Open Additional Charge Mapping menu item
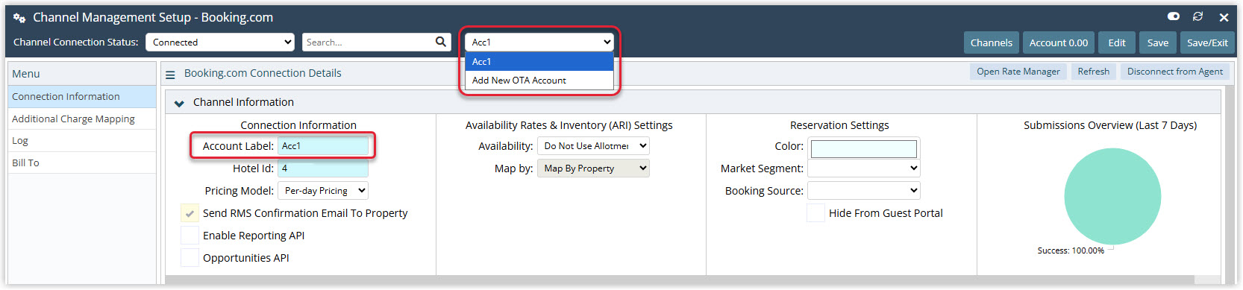 point(82,119)
